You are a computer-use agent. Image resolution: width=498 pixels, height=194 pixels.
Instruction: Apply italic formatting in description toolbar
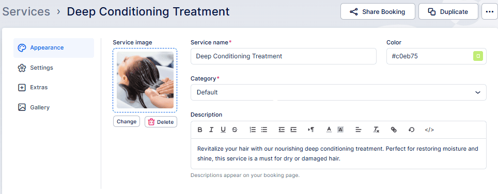coord(211,130)
